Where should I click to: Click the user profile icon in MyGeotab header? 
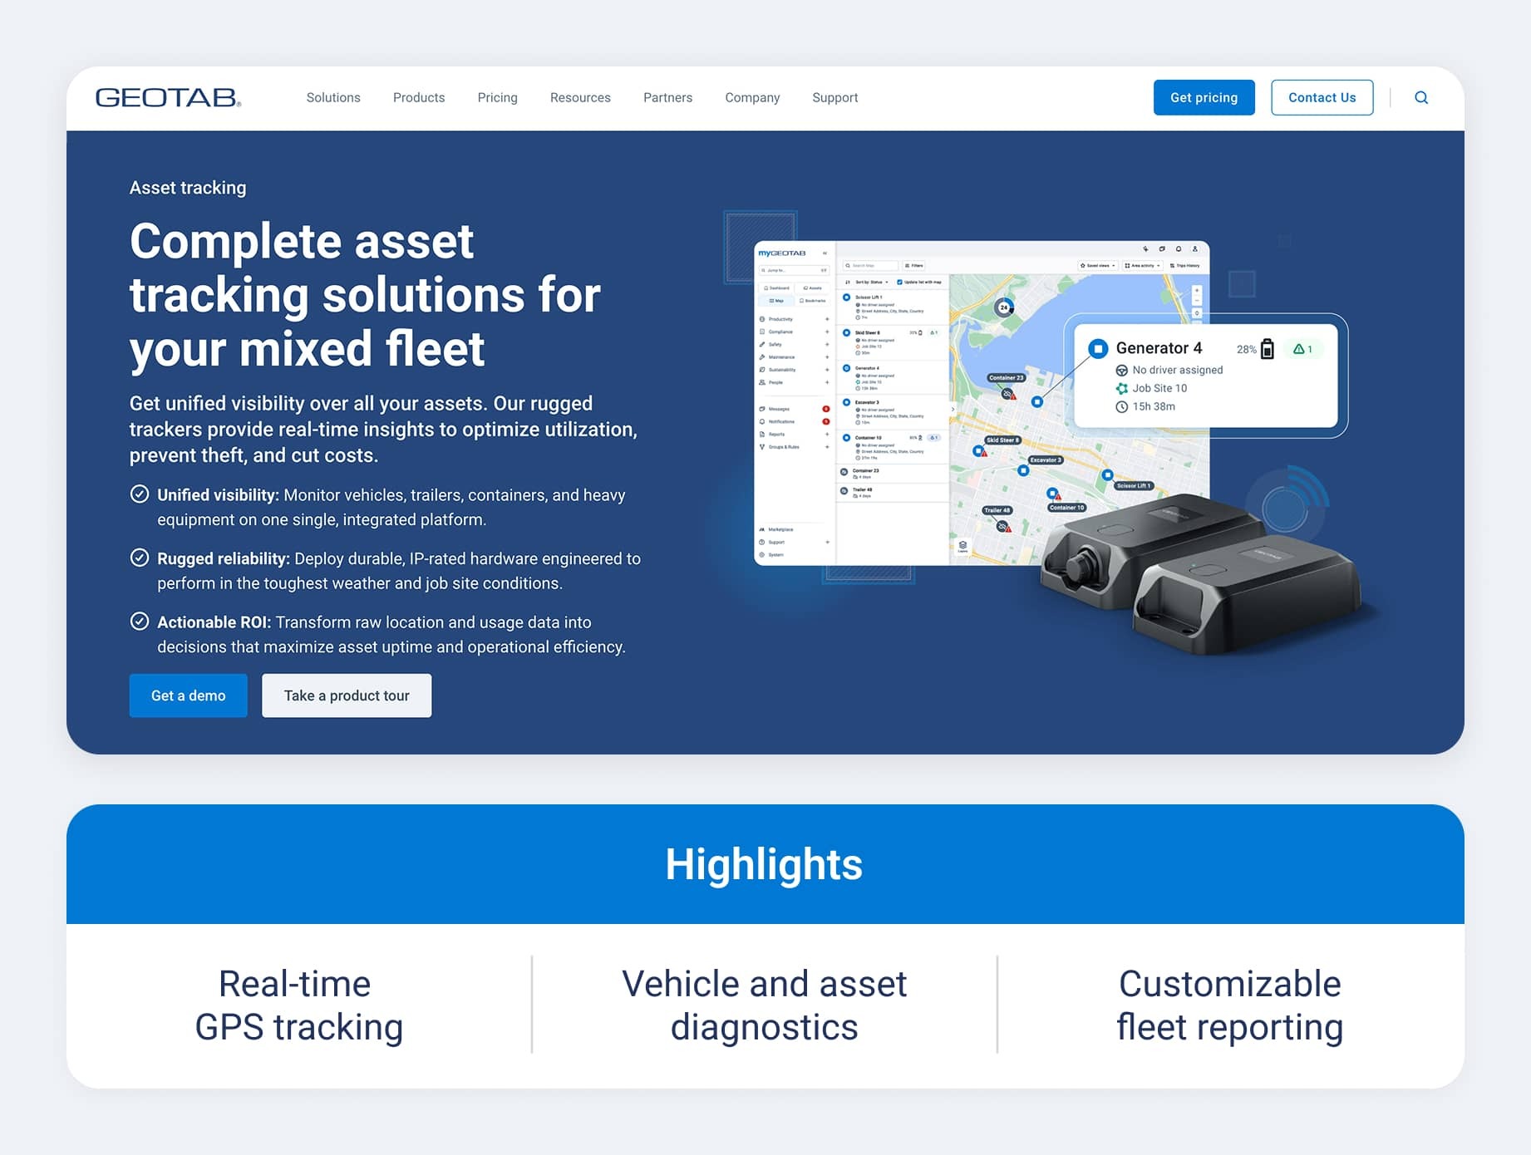click(1195, 249)
